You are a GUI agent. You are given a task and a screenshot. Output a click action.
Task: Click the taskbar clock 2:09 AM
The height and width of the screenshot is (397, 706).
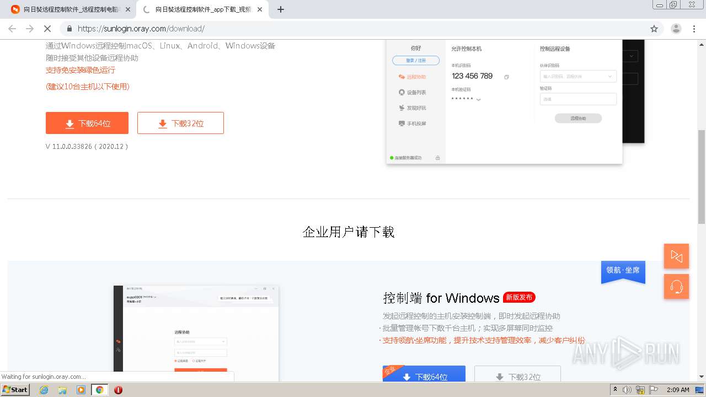[677, 390]
